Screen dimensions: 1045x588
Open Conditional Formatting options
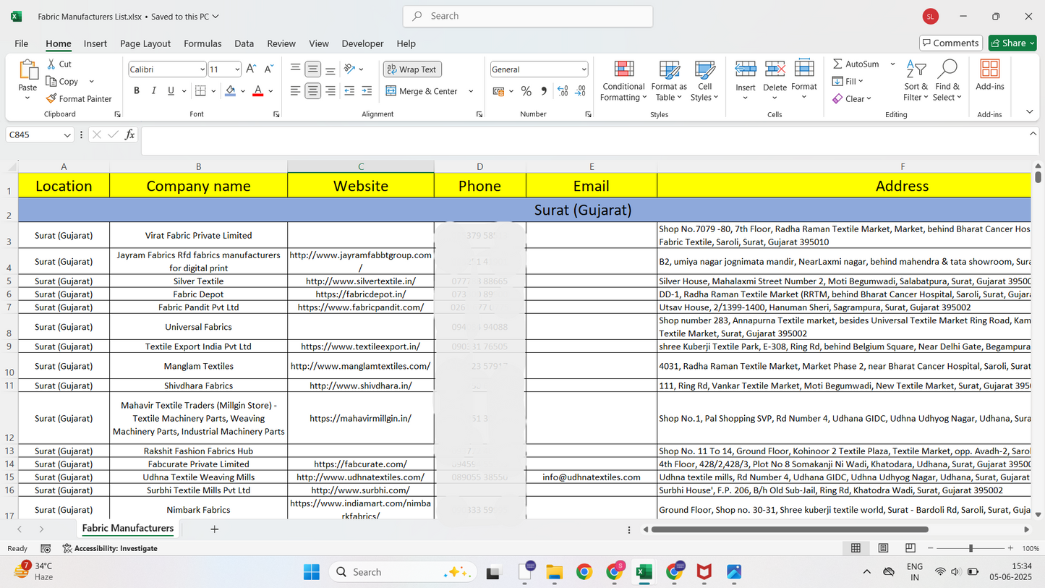pos(623,81)
